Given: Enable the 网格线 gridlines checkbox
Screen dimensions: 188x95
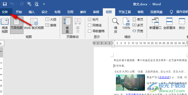Looking at the screenshot, I should [89, 25].
